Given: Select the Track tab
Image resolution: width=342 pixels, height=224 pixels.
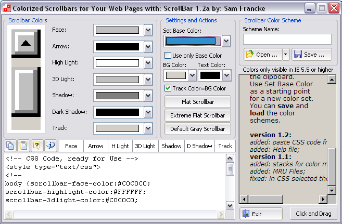Looking at the screenshot, I should tap(225, 146).
